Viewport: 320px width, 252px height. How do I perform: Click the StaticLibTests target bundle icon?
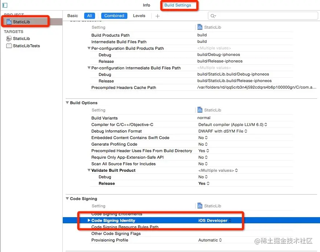point(9,45)
